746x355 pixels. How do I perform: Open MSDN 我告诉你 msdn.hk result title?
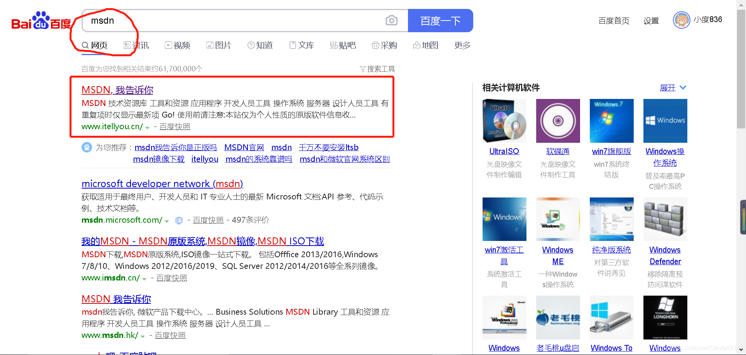[x=116, y=299]
